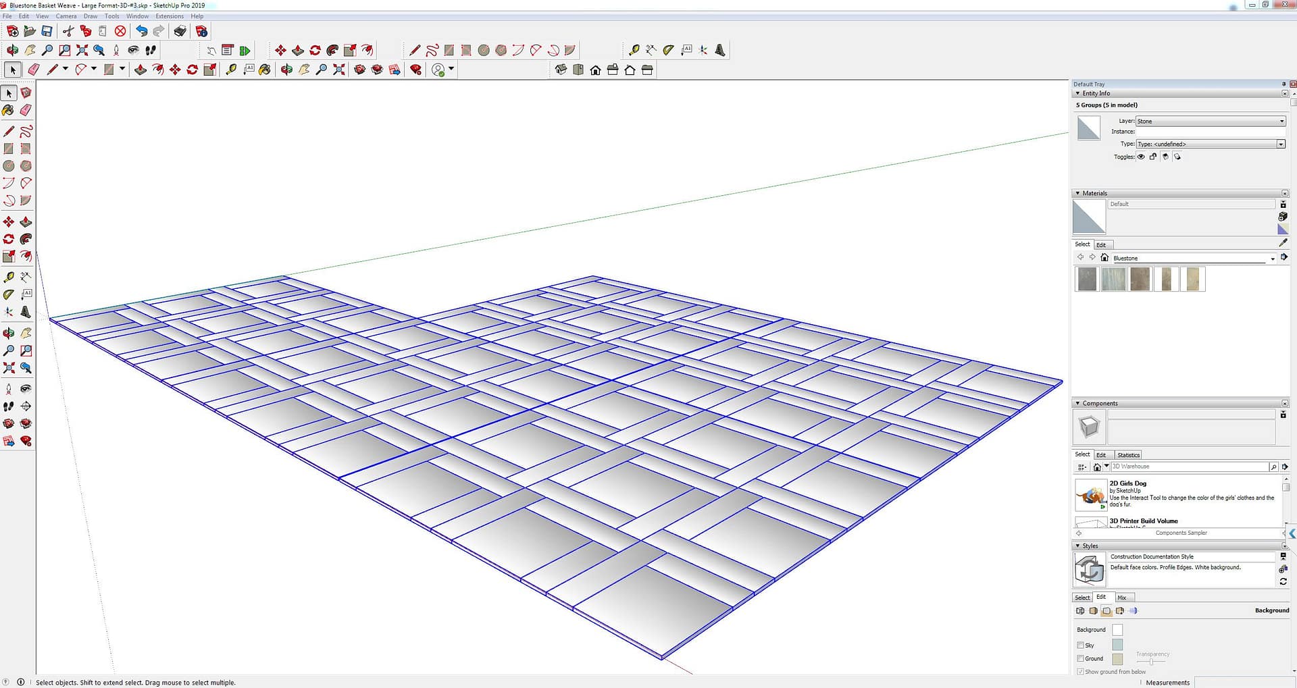Pick the material eyedropper sample tool
Image resolution: width=1297 pixels, height=688 pixels.
[1283, 242]
